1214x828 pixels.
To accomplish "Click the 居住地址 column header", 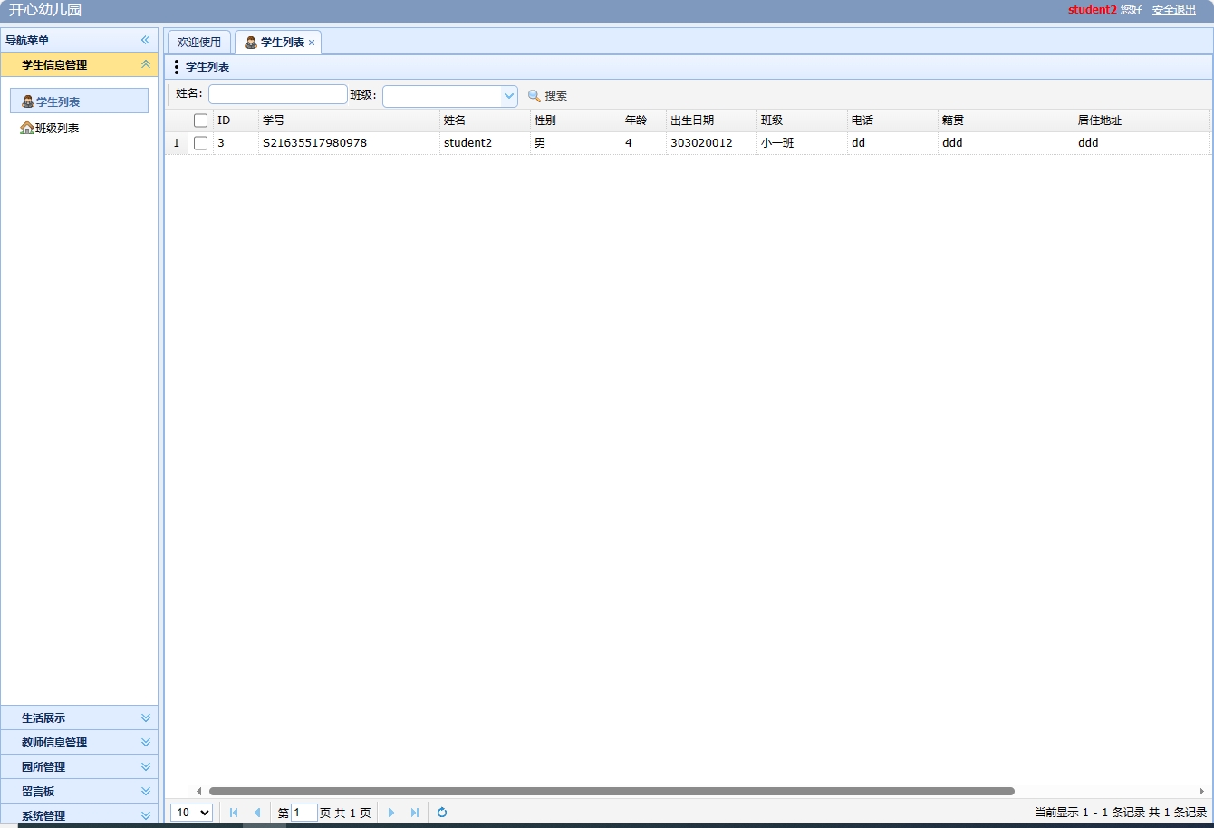I will (x=1142, y=120).
